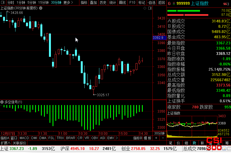Open the list icon beside code 999999
The height and width of the screenshot is (153, 231).
click(174, 3)
